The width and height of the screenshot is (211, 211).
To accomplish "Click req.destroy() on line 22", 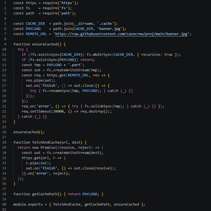I will [x=94, y=111].
